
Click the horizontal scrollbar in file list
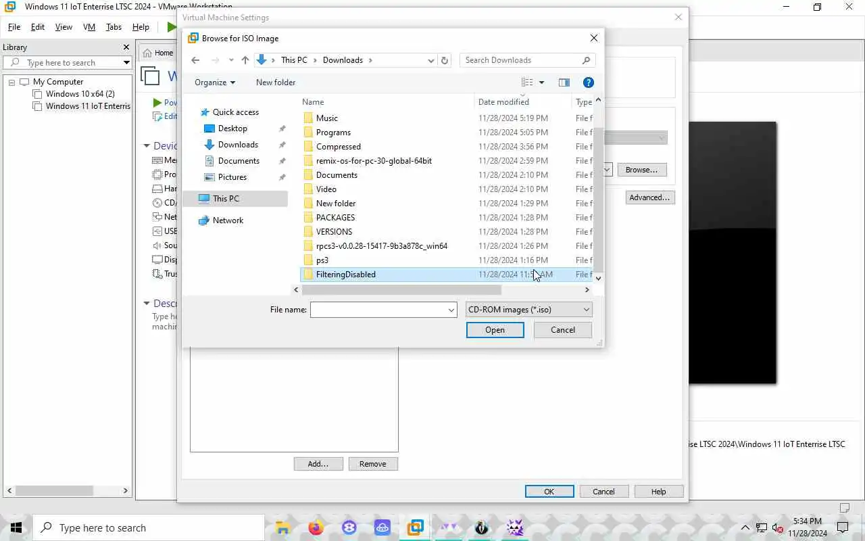coord(401,289)
